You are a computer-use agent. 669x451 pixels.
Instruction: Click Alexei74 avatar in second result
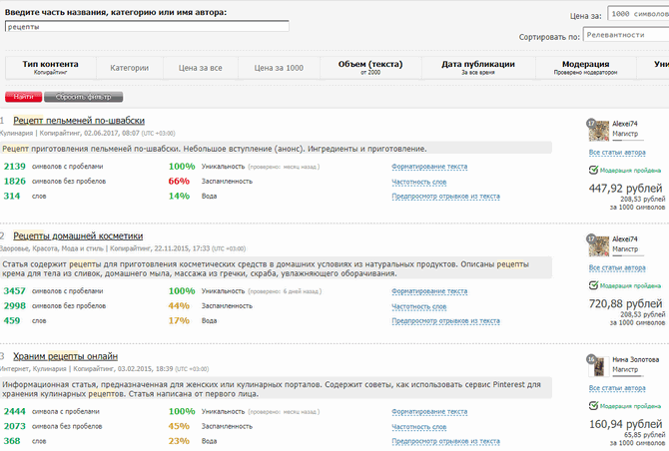point(598,245)
